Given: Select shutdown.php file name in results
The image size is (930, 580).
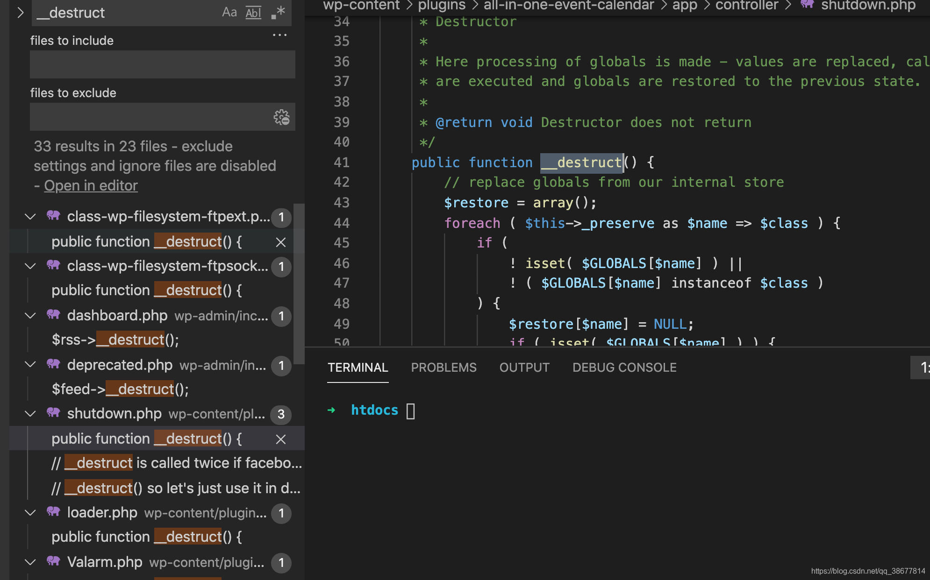Looking at the screenshot, I should pos(114,414).
